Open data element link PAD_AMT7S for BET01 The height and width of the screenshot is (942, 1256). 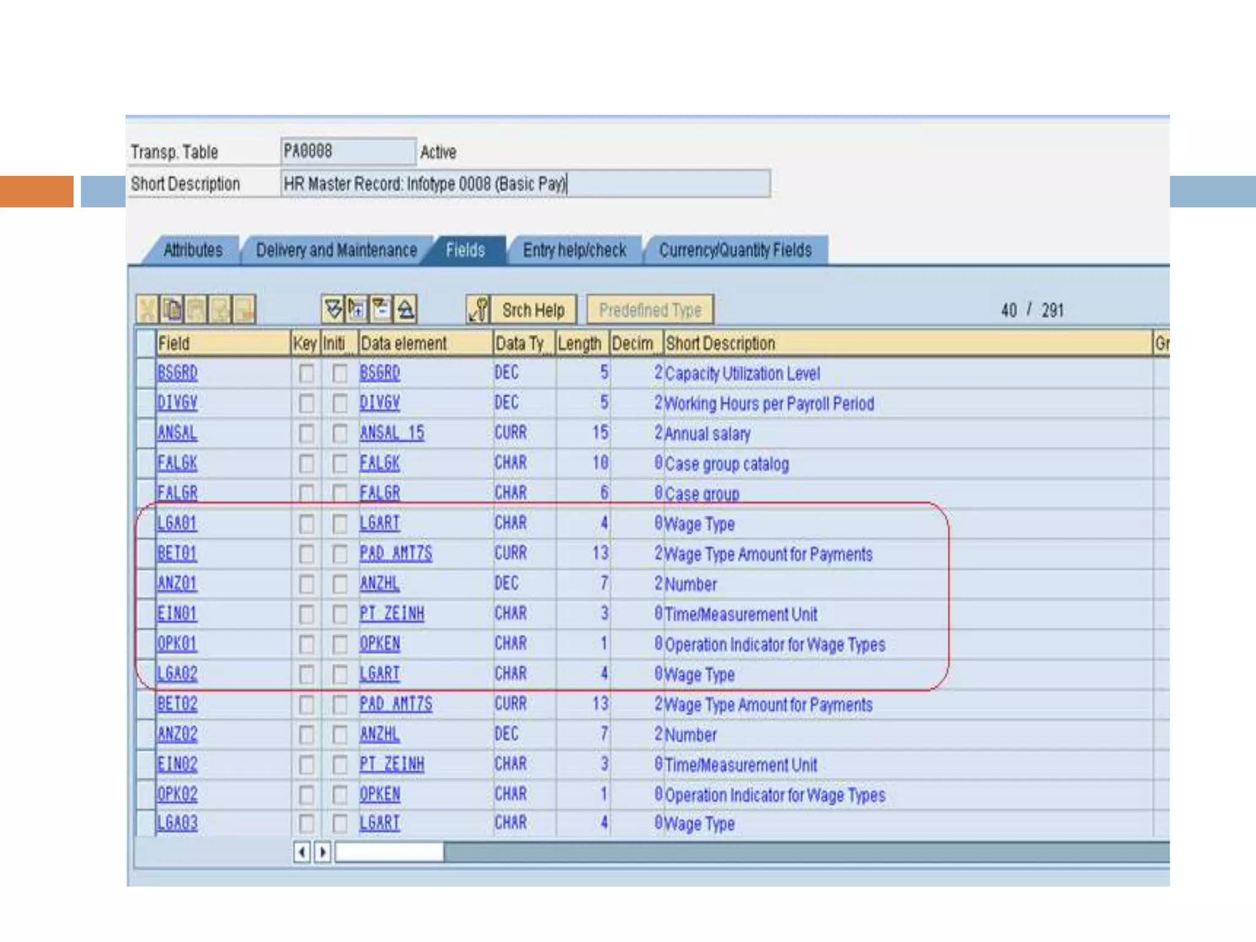[x=396, y=553]
